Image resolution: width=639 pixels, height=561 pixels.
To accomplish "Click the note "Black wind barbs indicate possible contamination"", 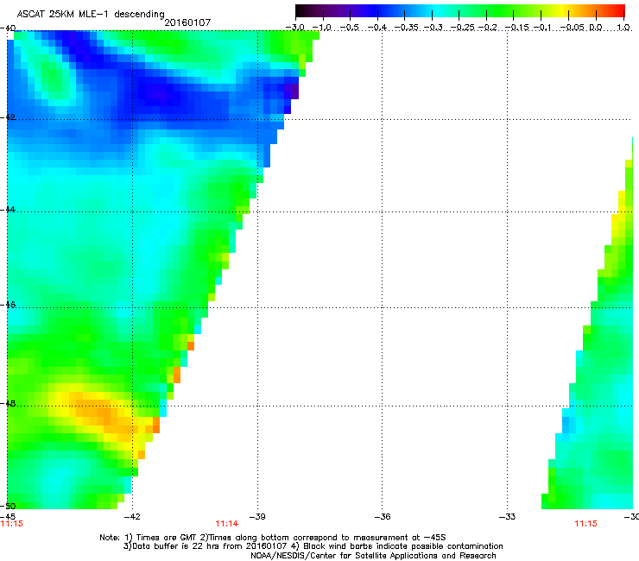I will tap(403, 546).
